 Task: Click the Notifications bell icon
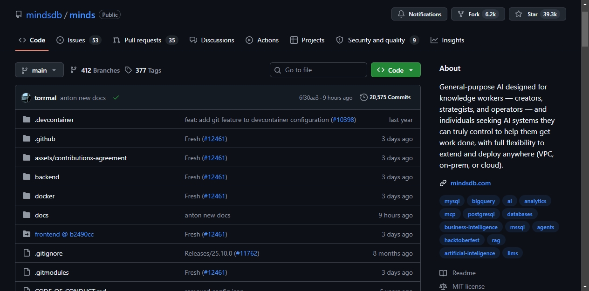point(401,14)
